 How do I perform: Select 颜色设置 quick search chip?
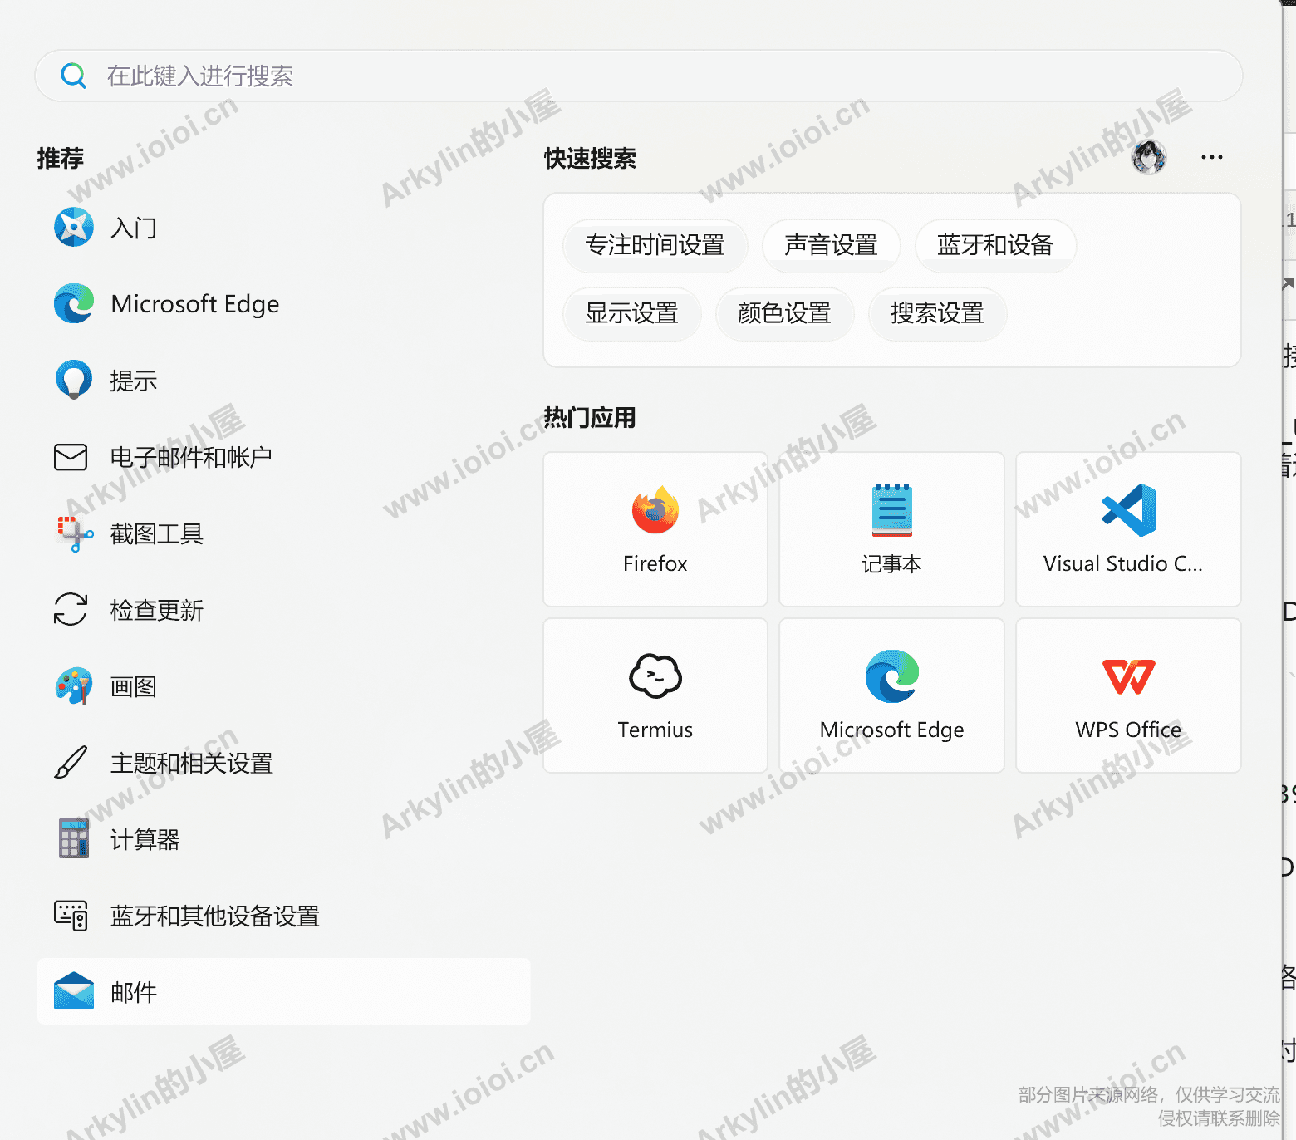click(785, 313)
